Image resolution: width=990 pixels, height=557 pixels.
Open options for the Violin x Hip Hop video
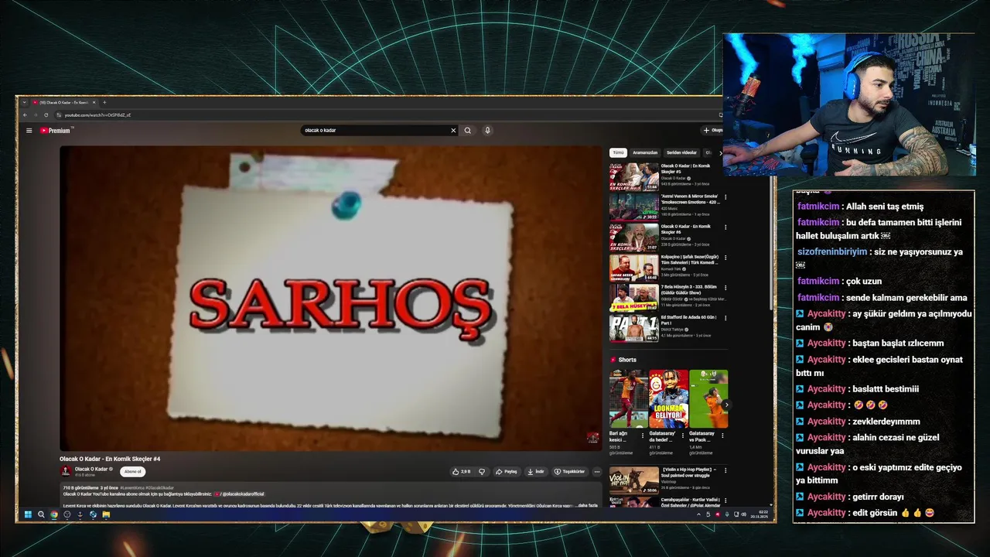(x=725, y=470)
